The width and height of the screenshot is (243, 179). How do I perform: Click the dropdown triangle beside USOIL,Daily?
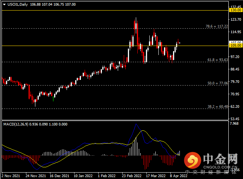(x=5, y=5)
